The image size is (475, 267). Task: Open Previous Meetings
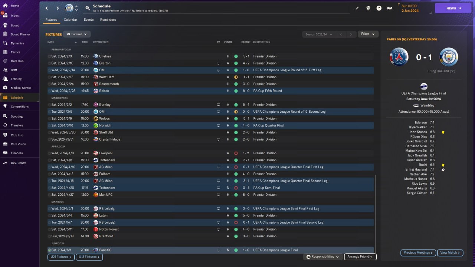point(418,253)
